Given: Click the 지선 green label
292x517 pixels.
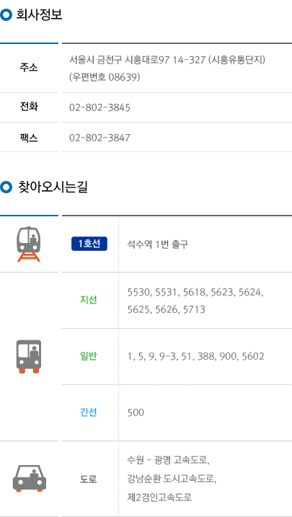Looking at the screenshot, I should point(89,300).
